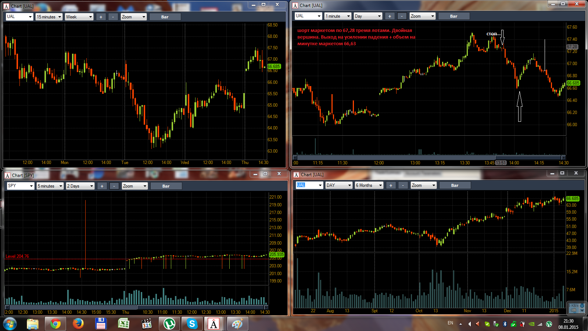The height and width of the screenshot is (331, 588).
Task: Open Zoom dropdown in the 1 minute chart
Action: pos(423,16)
